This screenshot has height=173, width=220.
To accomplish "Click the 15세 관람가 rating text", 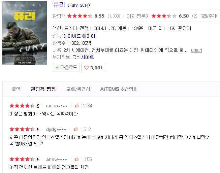I will tap(180, 28).
